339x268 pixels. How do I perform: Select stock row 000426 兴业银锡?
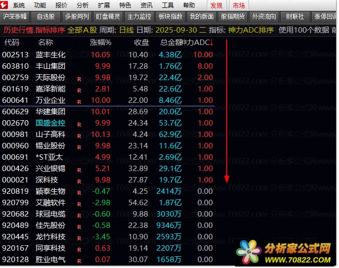point(107,169)
